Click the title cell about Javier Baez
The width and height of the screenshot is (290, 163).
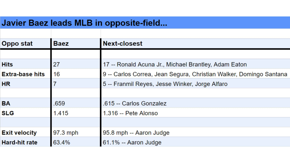click(145, 23)
